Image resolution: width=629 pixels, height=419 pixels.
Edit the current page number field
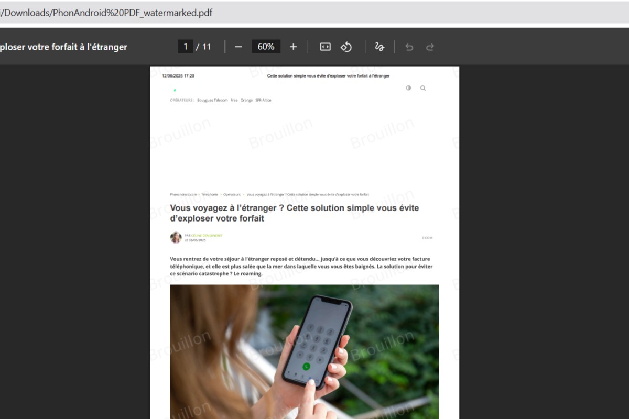pyautogui.click(x=185, y=47)
